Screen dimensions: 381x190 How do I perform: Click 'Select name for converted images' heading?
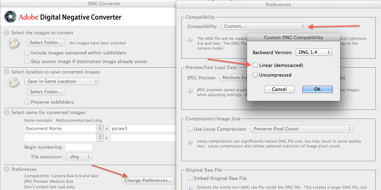click(48, 113)
